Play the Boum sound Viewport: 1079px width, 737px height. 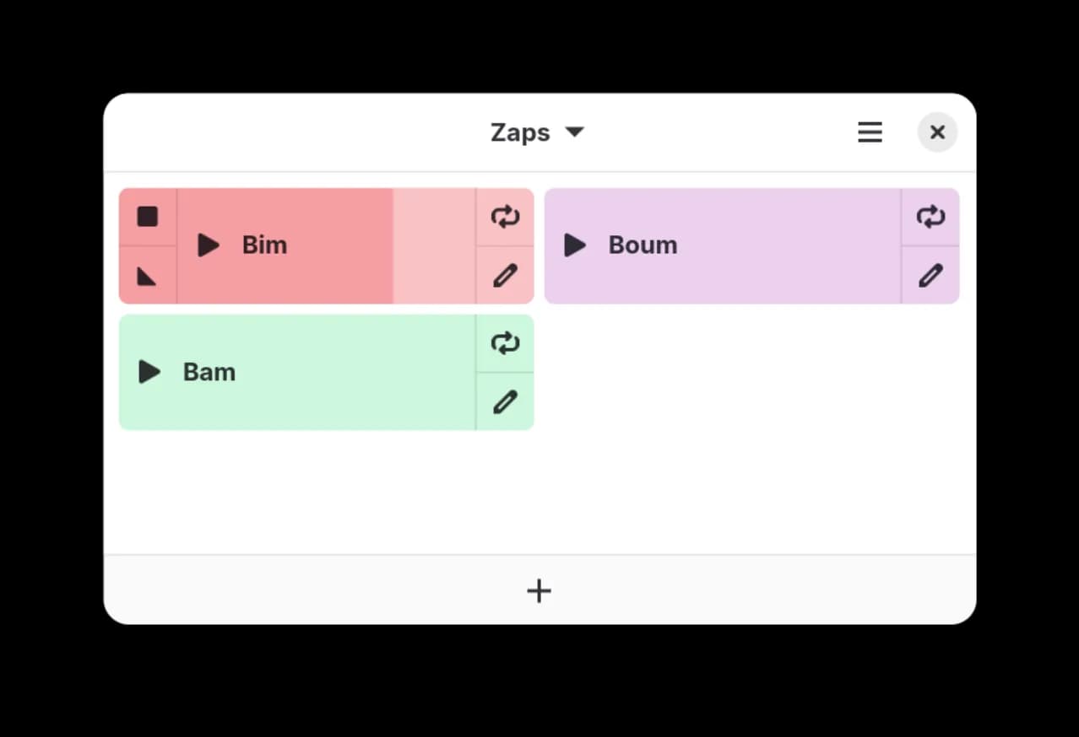(x=575, y=245)
